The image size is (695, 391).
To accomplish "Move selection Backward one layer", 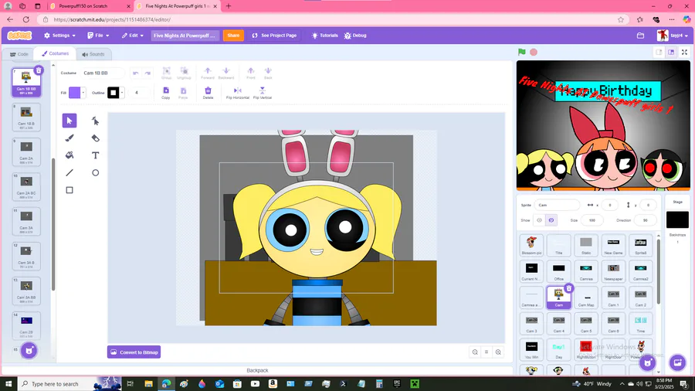I will (x=226, y=73).
